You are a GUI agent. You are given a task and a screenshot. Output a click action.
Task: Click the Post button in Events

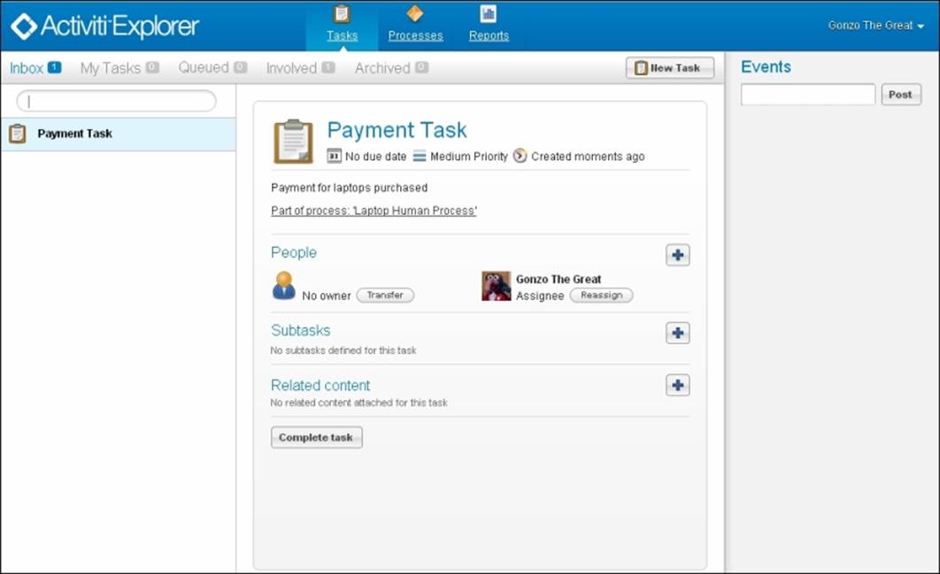900,95
